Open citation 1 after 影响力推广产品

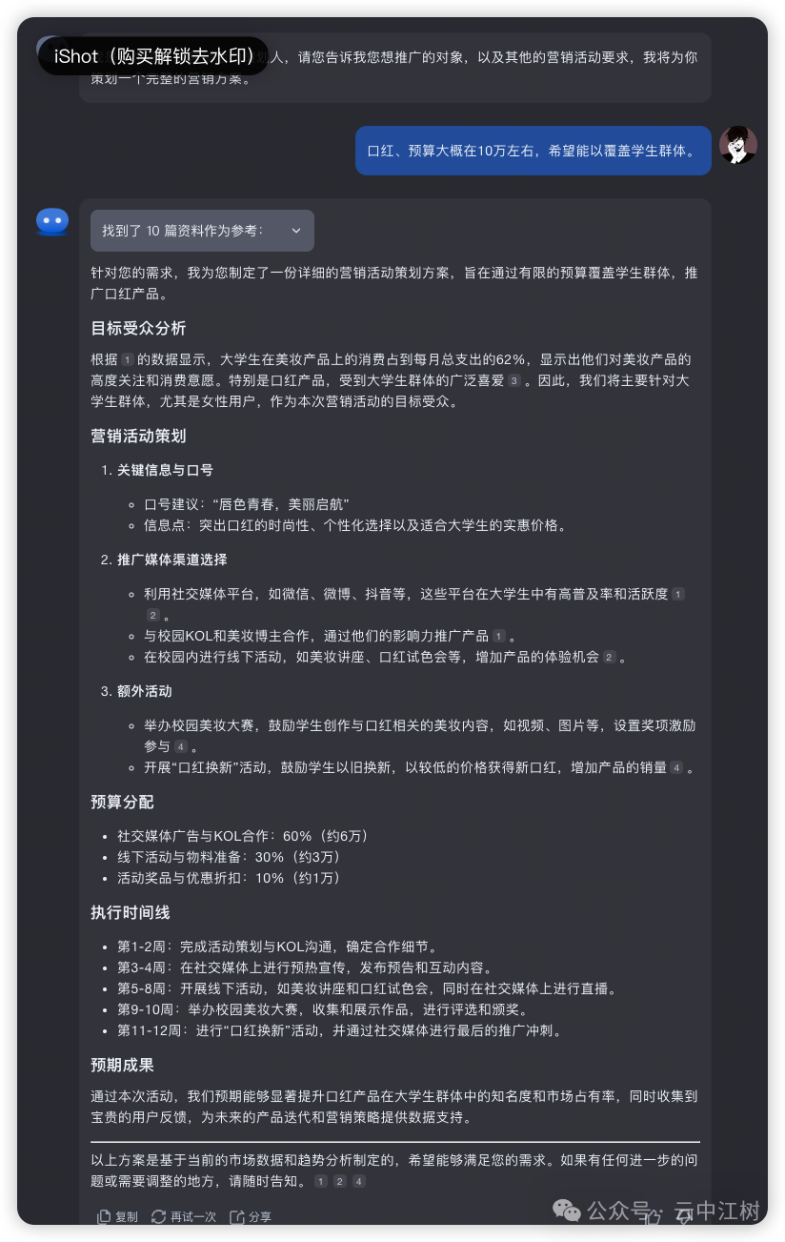[498, 636]
